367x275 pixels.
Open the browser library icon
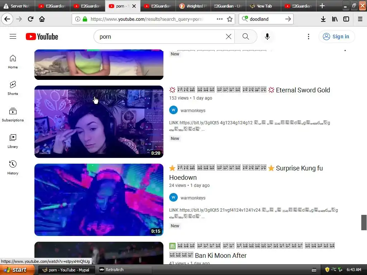335,19
